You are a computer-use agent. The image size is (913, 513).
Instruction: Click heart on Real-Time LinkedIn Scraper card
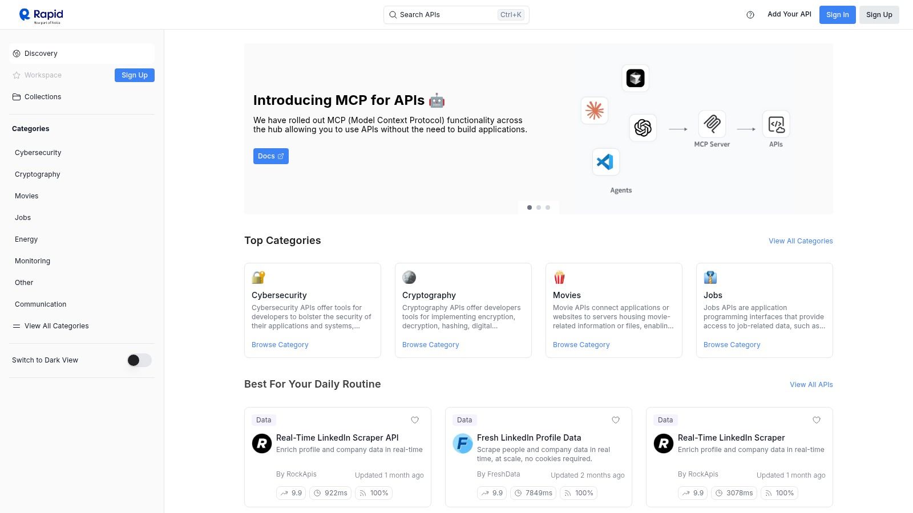point(817,420)
